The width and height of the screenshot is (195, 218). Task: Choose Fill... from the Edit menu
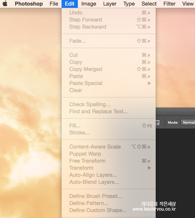point(109,126)
